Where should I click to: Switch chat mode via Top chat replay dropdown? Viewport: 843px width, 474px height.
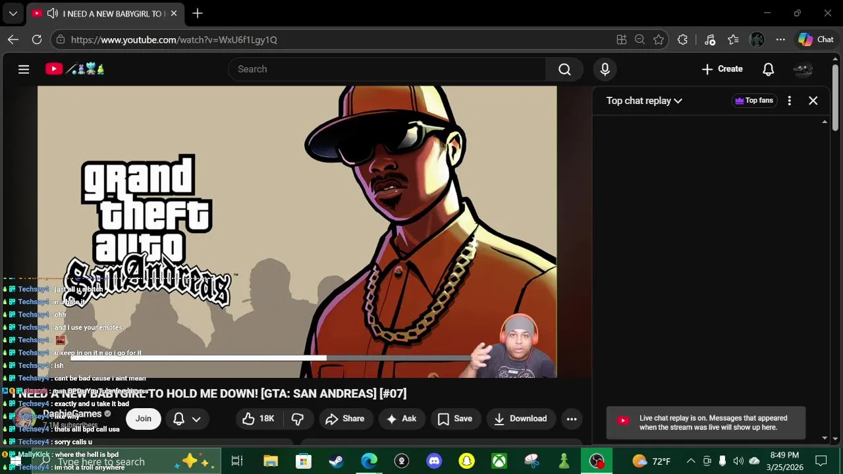coord(644,101)
